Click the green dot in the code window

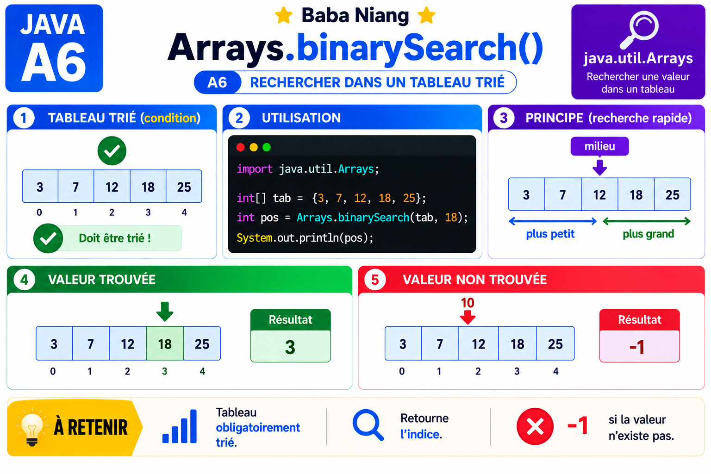click(x=267, y=147)
